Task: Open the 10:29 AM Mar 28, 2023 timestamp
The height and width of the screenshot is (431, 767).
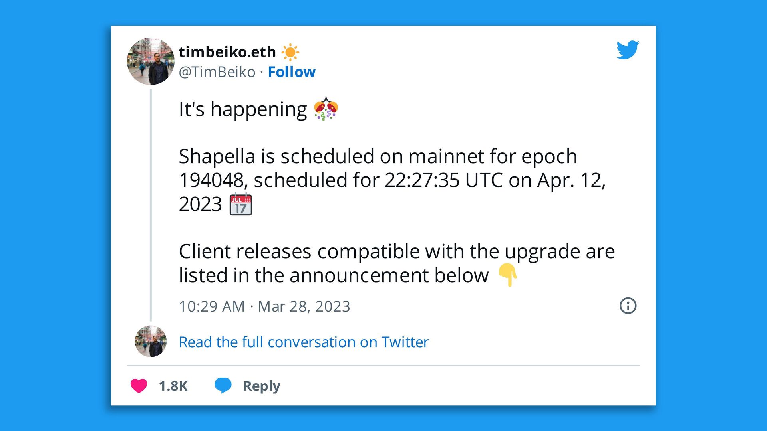Action: point(264,306)
